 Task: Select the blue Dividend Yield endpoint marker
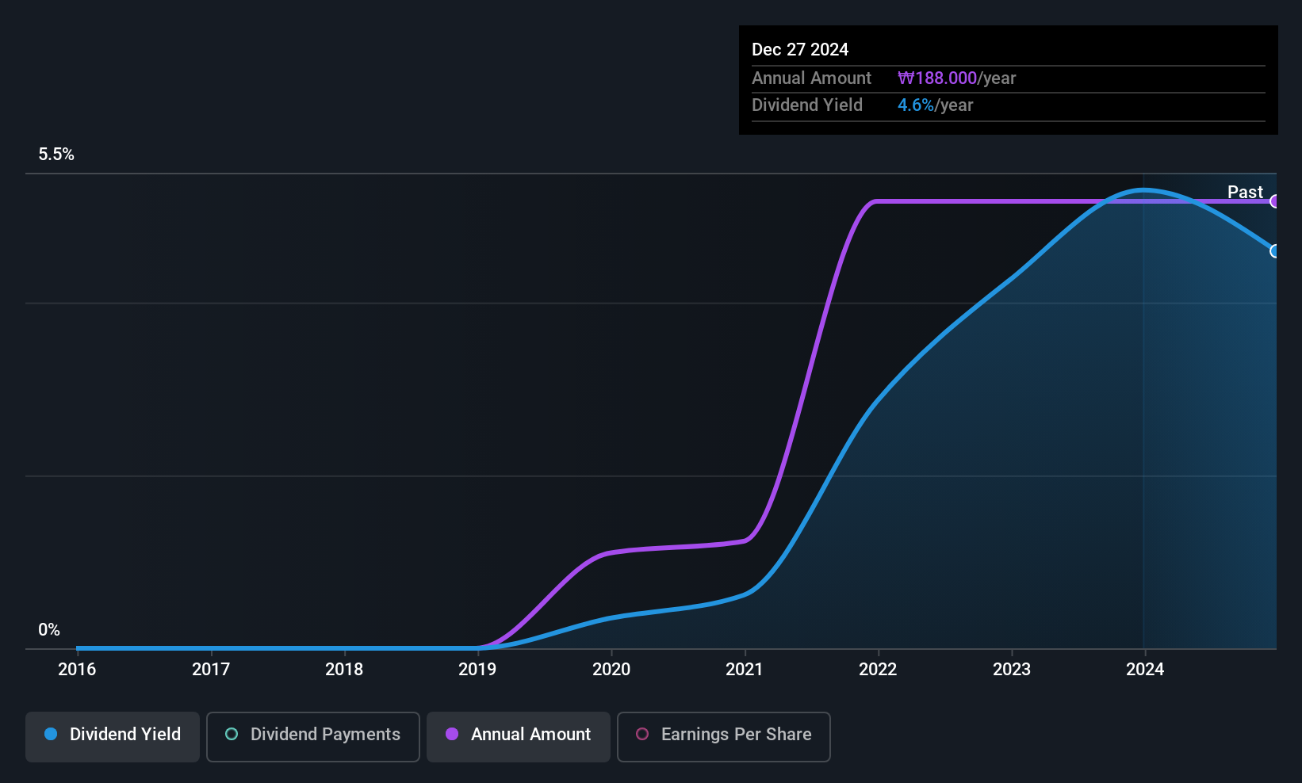pos(1274,251)
